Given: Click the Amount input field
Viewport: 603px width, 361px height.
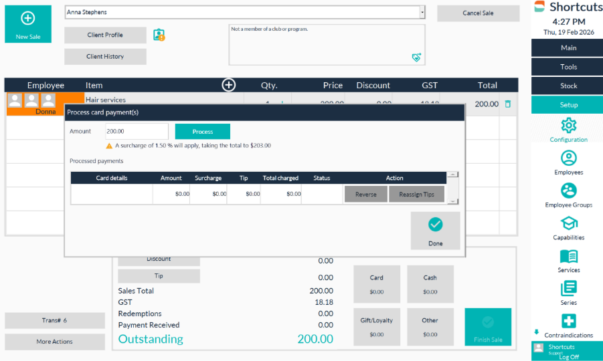Looking at the screenshot, I should click(137, 131).
